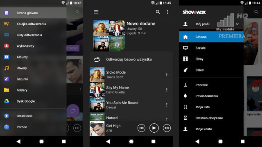Tap the search icon in Showmax screen

[x=256, y=12]
